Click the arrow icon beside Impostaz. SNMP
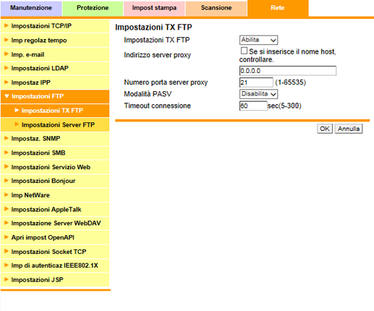 click(x=7, y=138)
